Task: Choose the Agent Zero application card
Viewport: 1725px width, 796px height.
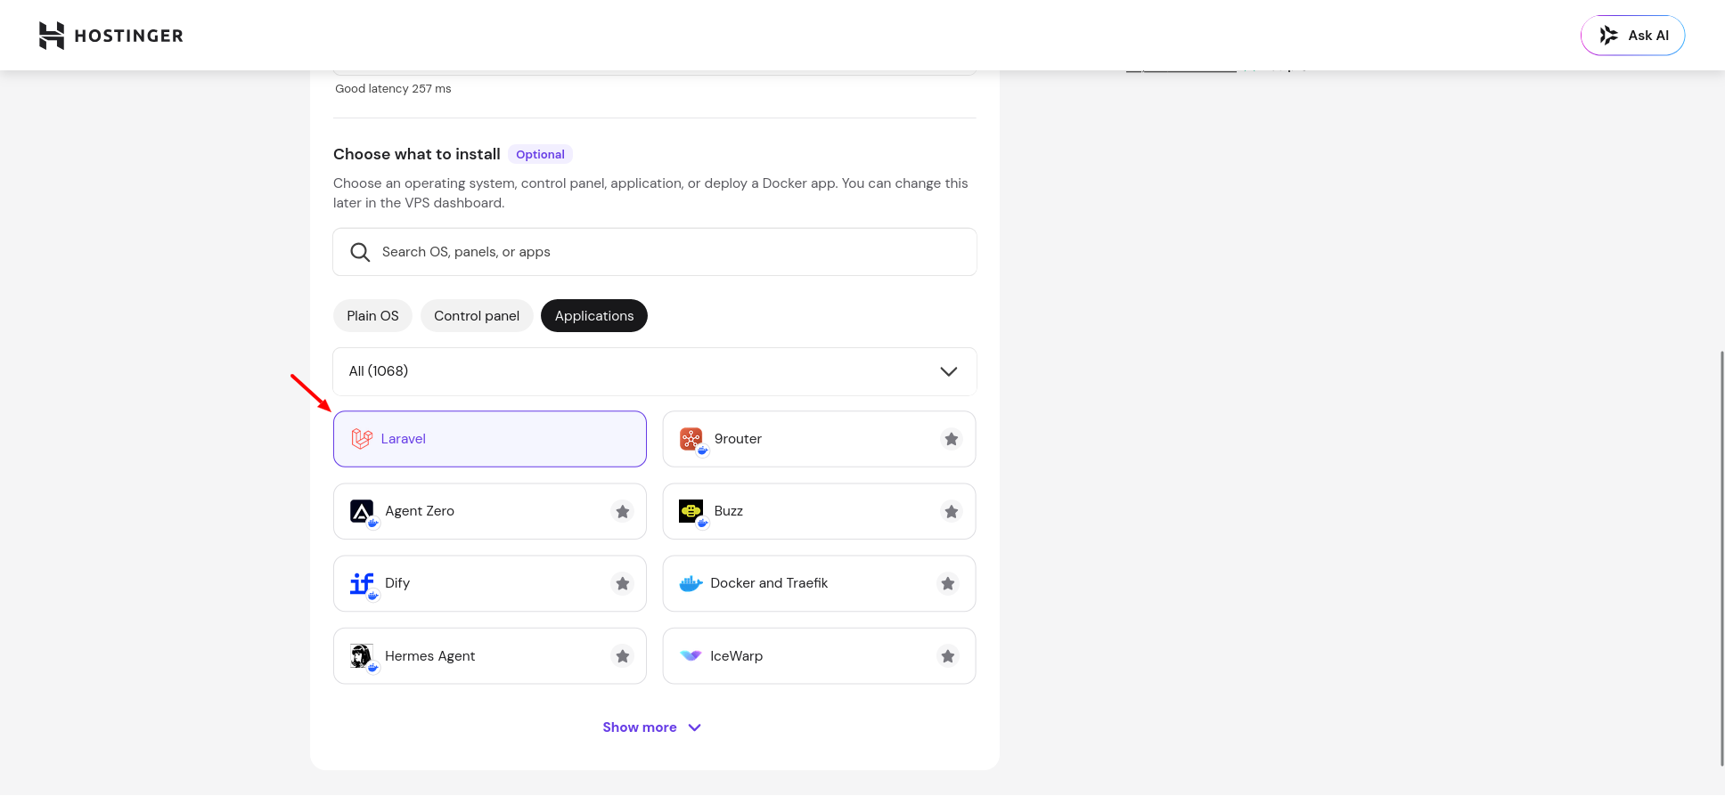Action: pyautogui.click(x=490, y=511)
